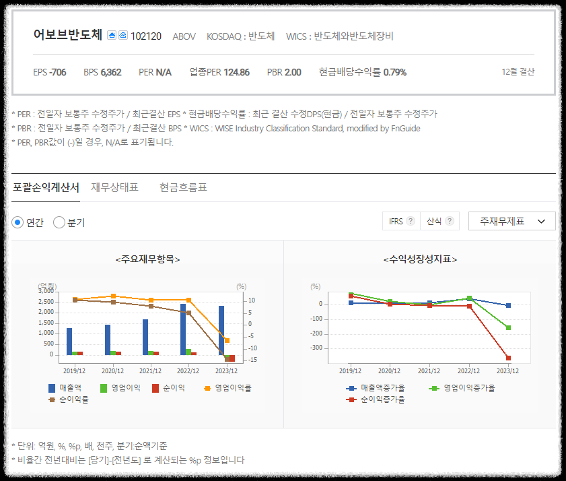The height and width of the screenshot is (481, 566).
Task: Click the 12월 결산 text
Action: click(518, 72)
